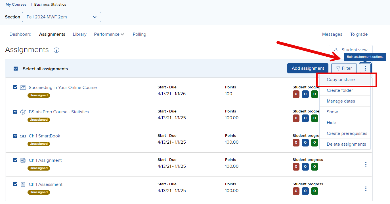Click the Assignments info icon
The width and height of the screenshot is (390, 204).
point(56,50)
